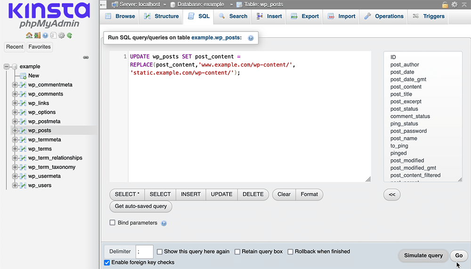Image resolution: width=471 pixels, height=269 pixels.
Task: Disable 'Enable foreign key checks' checkbox
Action: tap(107, 262)
